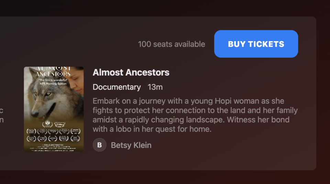The height and width of the screenshot is (184, 330).
Task: Open the Betsy Klein name link
Action: pos(131,145)
